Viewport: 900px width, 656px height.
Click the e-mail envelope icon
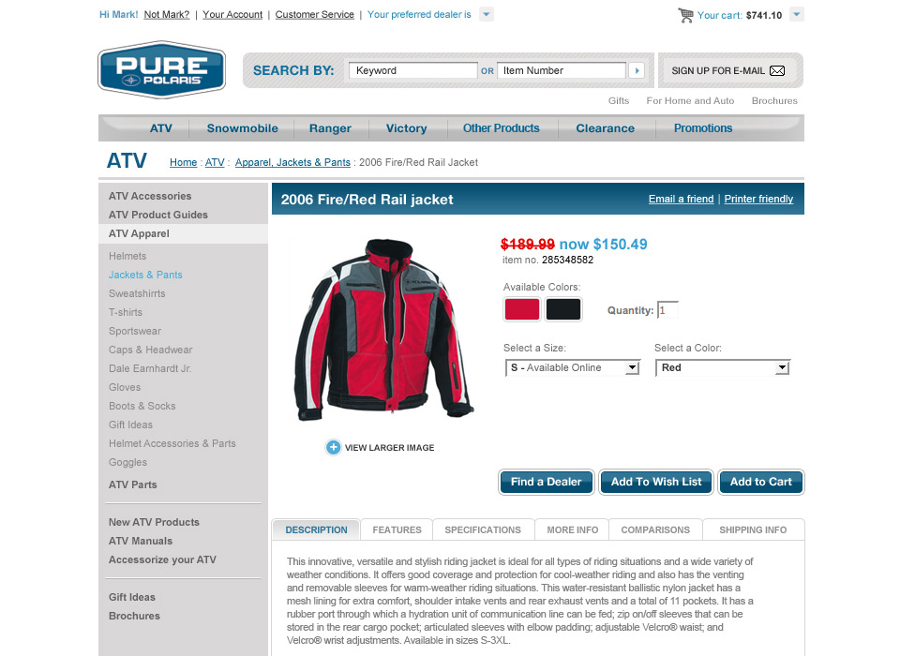[777, 70]
